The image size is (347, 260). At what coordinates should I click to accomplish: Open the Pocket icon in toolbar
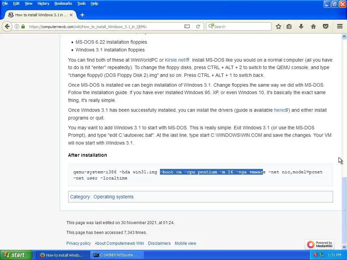pos(326,26)
